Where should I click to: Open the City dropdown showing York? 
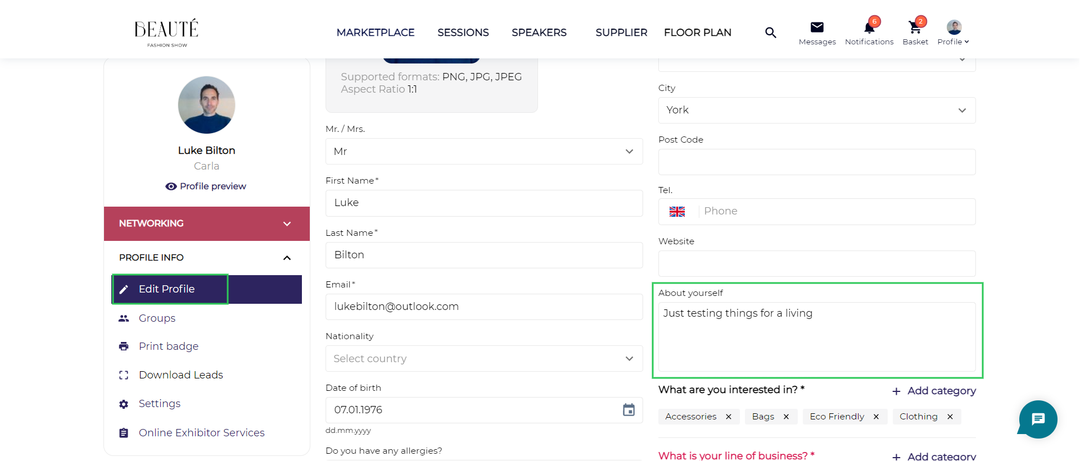pyautogui.click(x=816, y=111)
